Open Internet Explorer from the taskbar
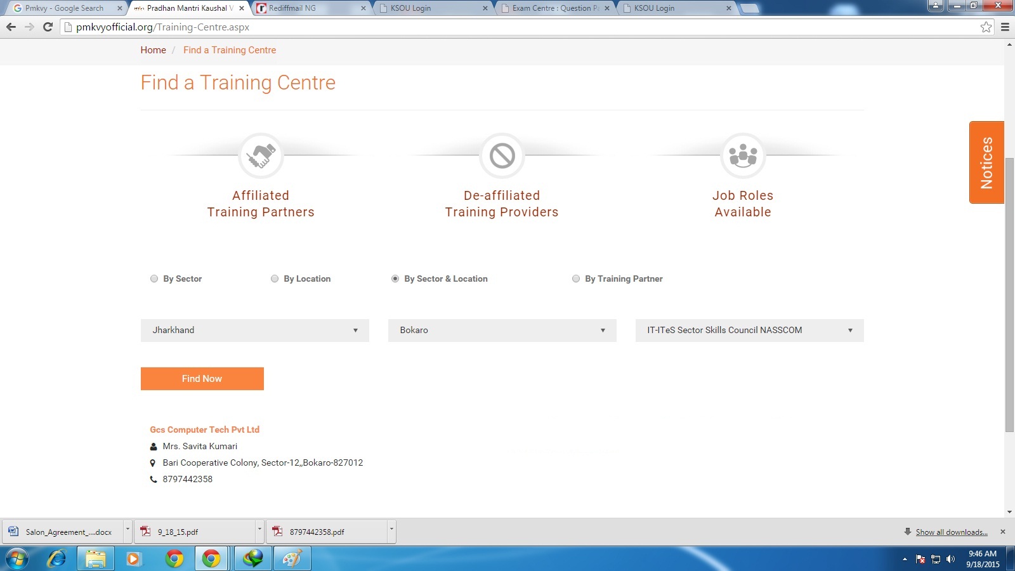 pos(57,558)
